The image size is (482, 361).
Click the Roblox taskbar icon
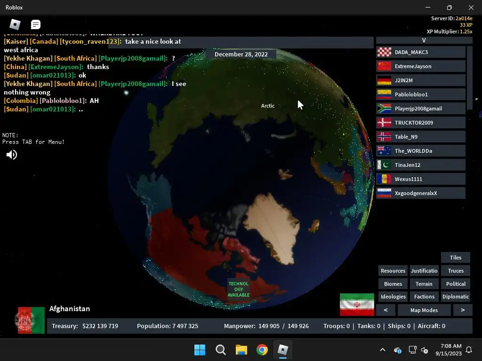pos(283,350)
